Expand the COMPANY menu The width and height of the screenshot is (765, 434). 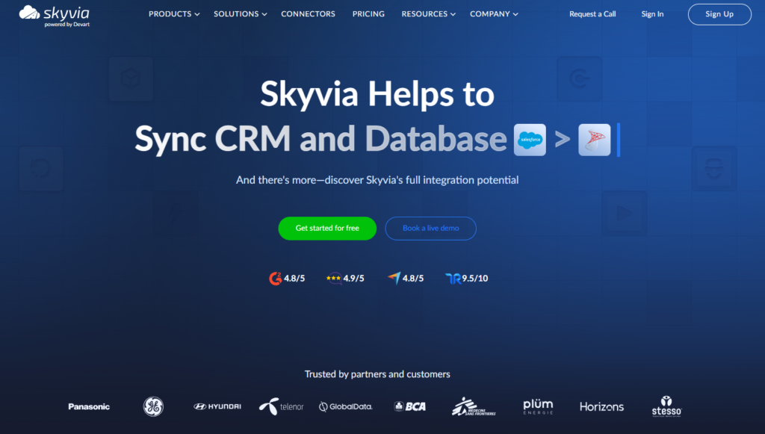(x=493, y=13)
